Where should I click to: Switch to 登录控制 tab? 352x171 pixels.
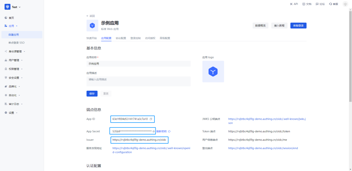pos(135,38)
